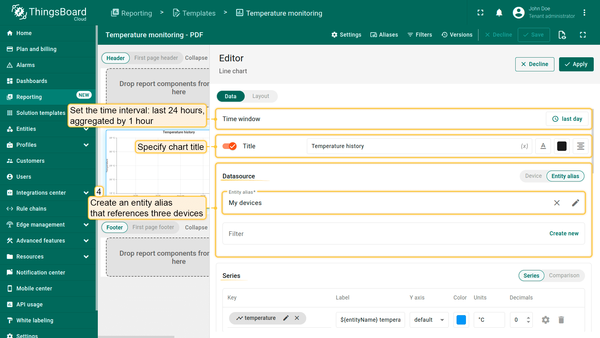Click the PDF report preview icon
This screenshot has height=338, width=600.
[x=562, y=35]
